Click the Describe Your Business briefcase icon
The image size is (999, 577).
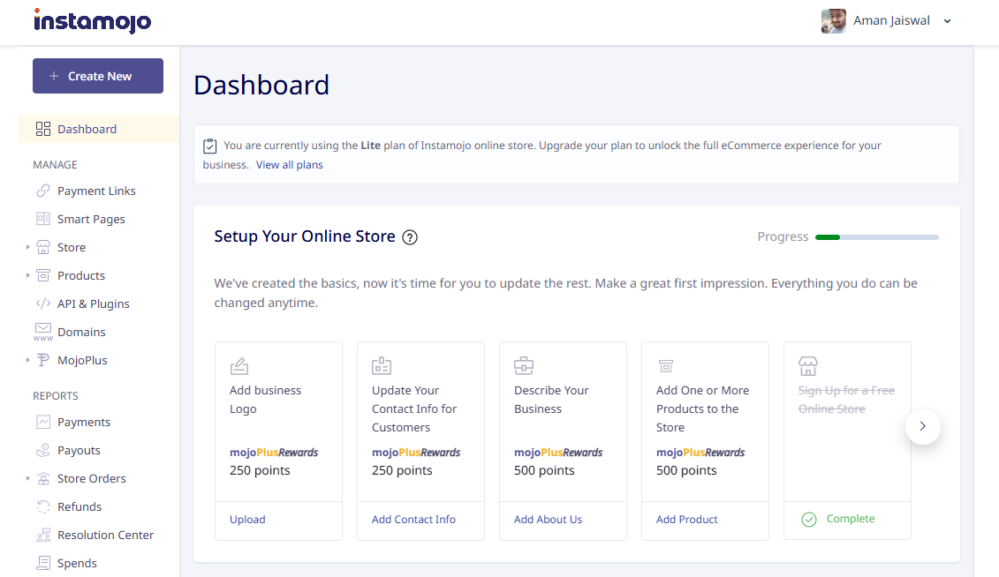[x=524, y=366]
